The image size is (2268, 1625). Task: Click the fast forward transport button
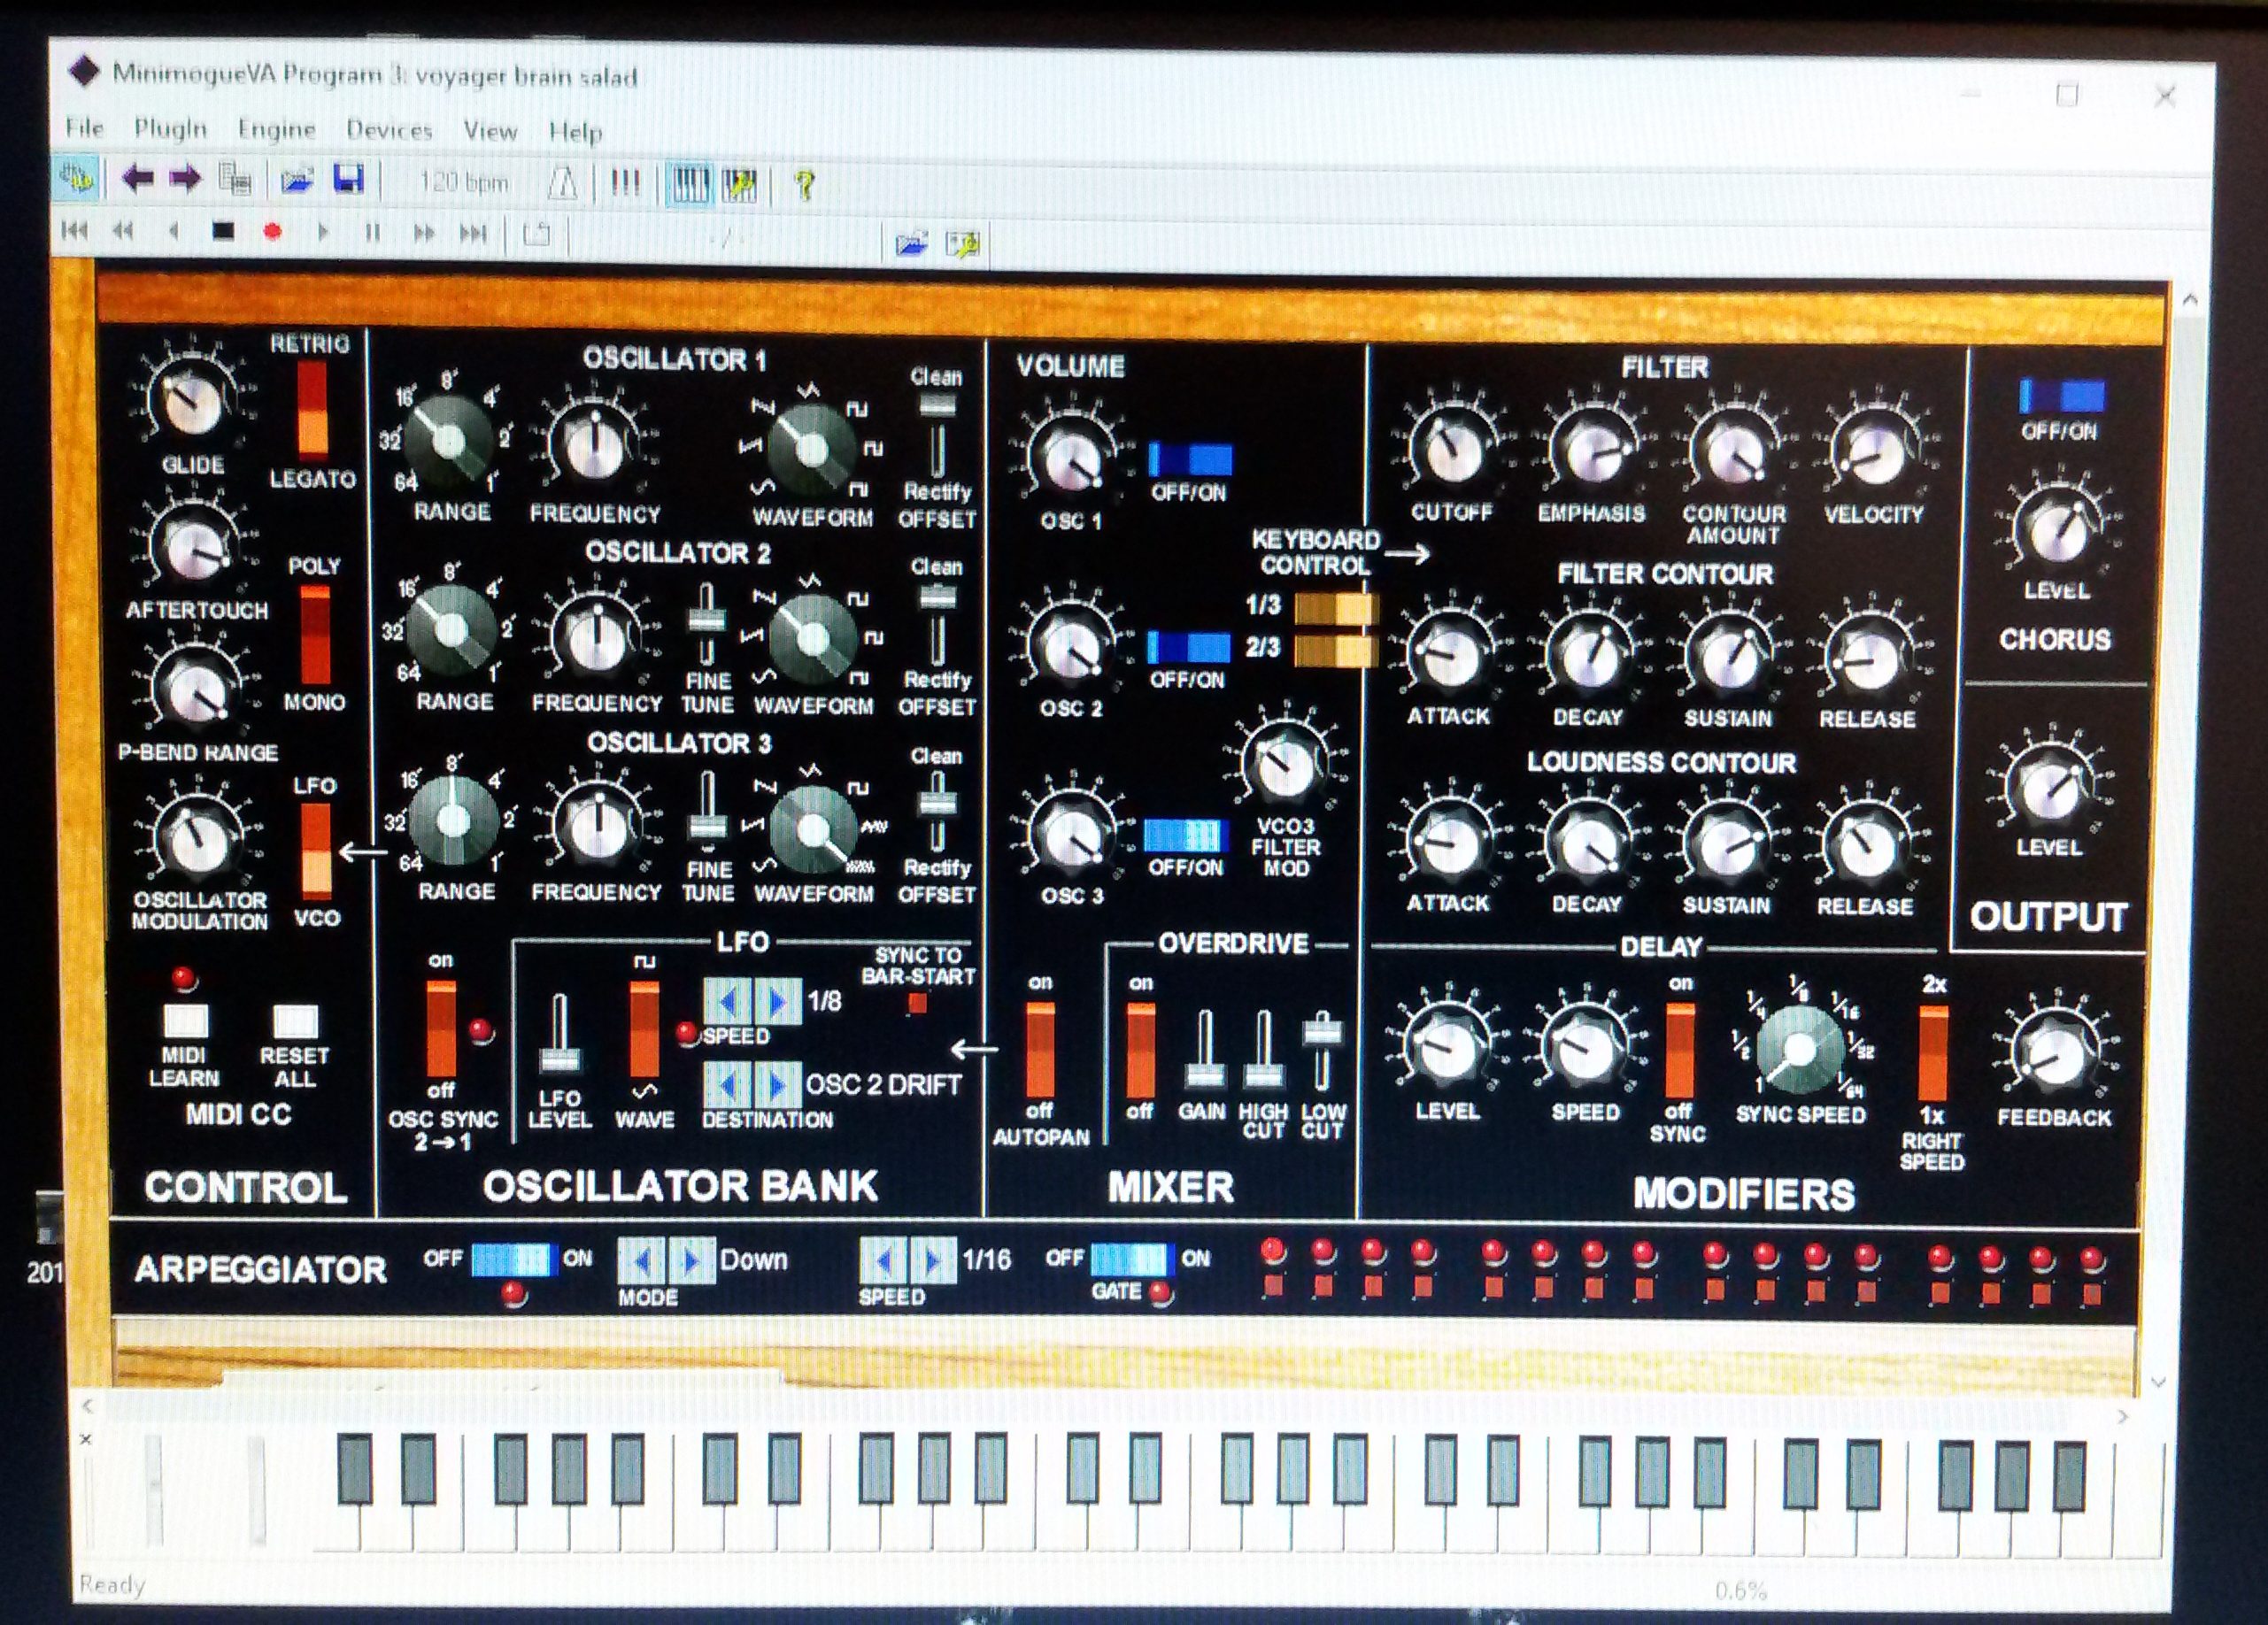click(x=424, y=233)
